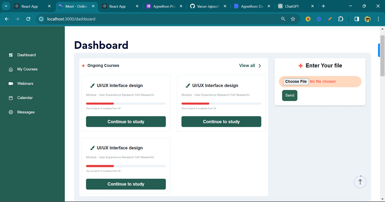Image resolution: width=385 pixels, height=202 pixels.
Task: Click progress bar in top-right course card
Action: 221,103
